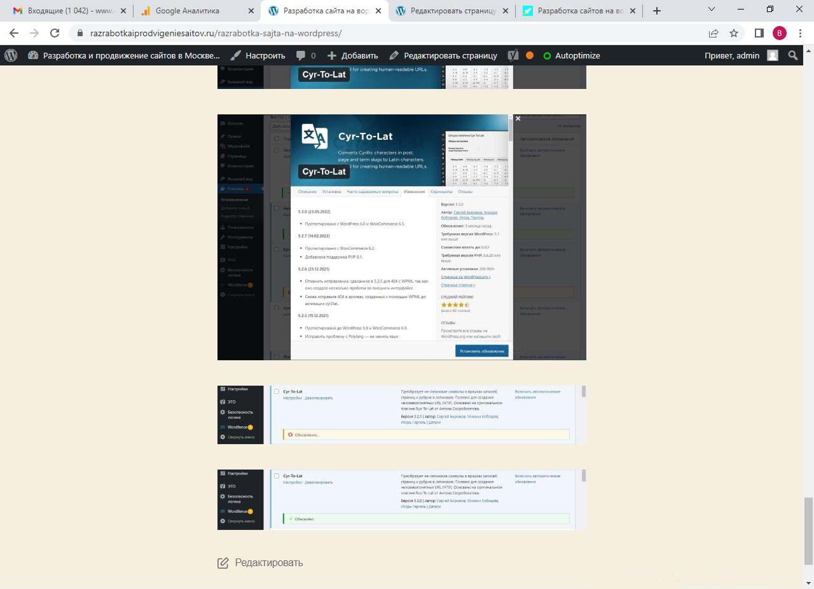Viewport: 814px width, 589px height.
Task: Click the share icon in address bar
Action: [714, 33]
